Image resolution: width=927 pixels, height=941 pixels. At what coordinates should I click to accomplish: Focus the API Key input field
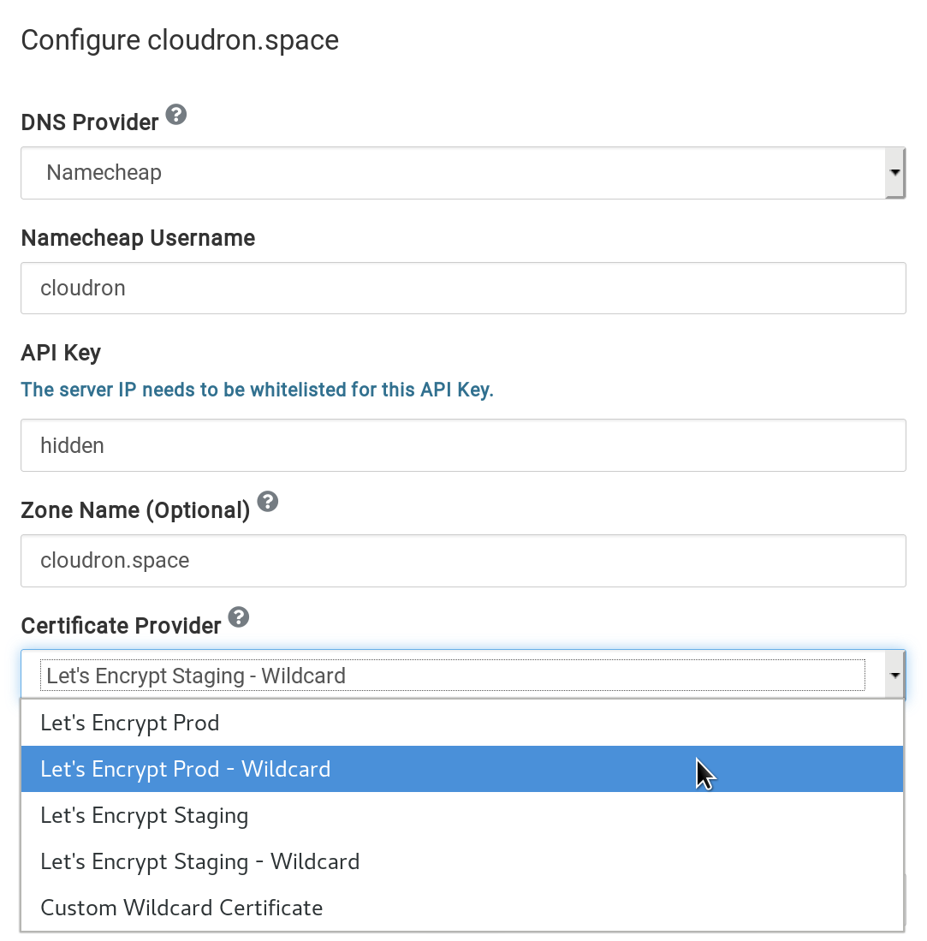point(463,445)
